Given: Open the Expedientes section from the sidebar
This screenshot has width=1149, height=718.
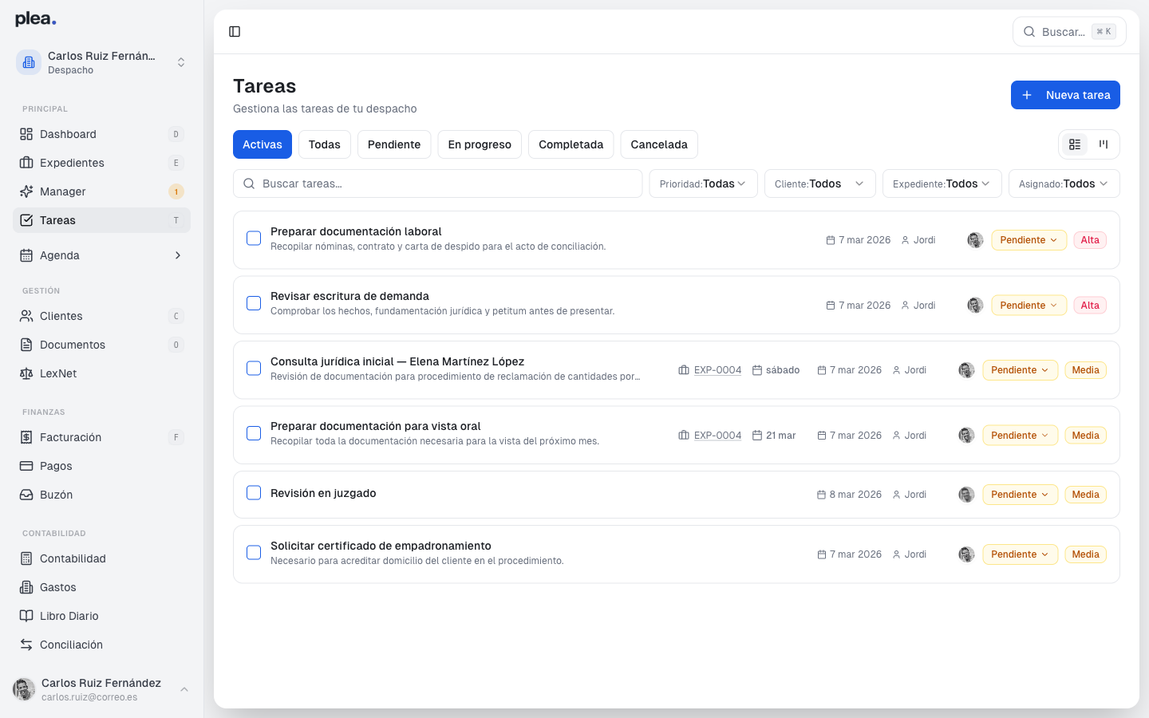Looking at the screenshot, I should (69, 162).
